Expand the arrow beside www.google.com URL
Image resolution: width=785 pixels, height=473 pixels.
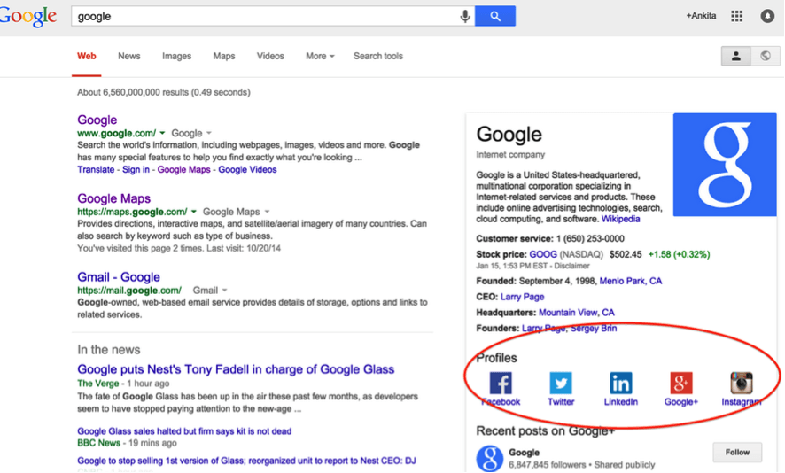click(163, 134)
